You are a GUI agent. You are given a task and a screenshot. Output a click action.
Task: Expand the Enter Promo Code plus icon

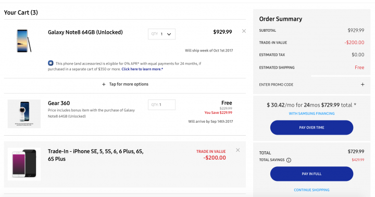pos(362,85)
